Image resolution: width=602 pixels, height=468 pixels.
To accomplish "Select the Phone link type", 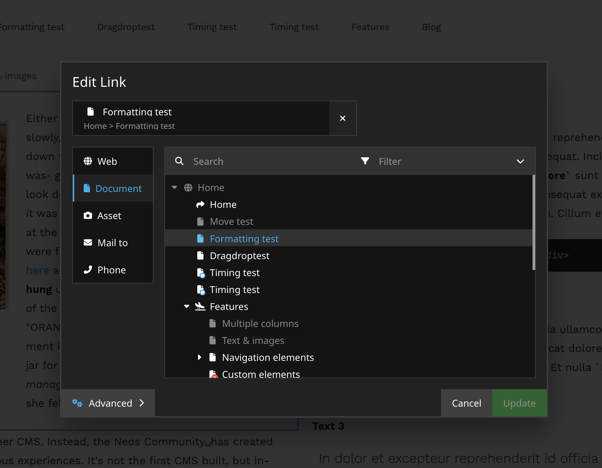I will 112,270.
